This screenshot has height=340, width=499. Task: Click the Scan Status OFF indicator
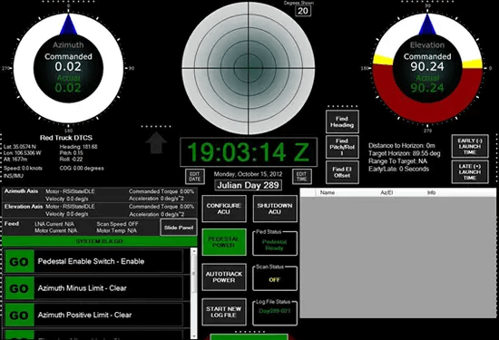tap(274, 280)
